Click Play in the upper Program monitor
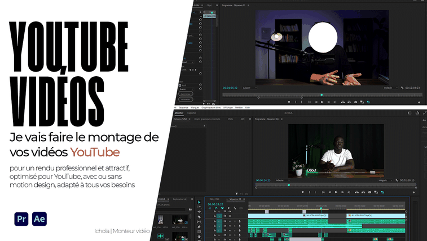This screenshot has height=241, width=427. point(322,102)
